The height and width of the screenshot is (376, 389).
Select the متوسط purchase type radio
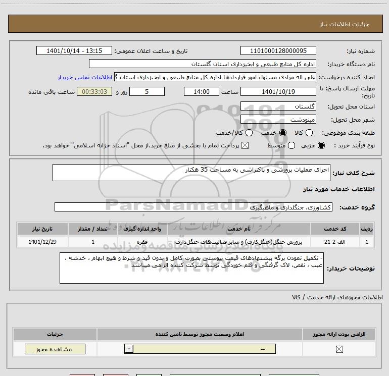point(291,145)
